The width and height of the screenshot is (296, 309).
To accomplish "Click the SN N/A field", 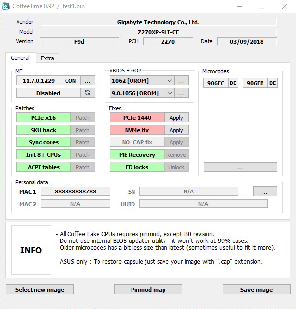I will point(189,191).
